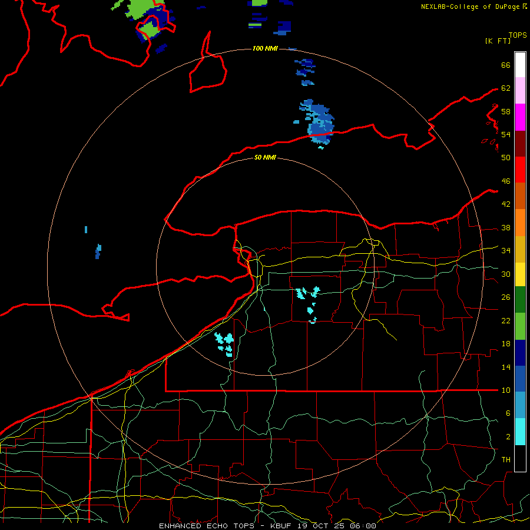
Task: Click the '42' legend value
Action: [x=506, y=204]
